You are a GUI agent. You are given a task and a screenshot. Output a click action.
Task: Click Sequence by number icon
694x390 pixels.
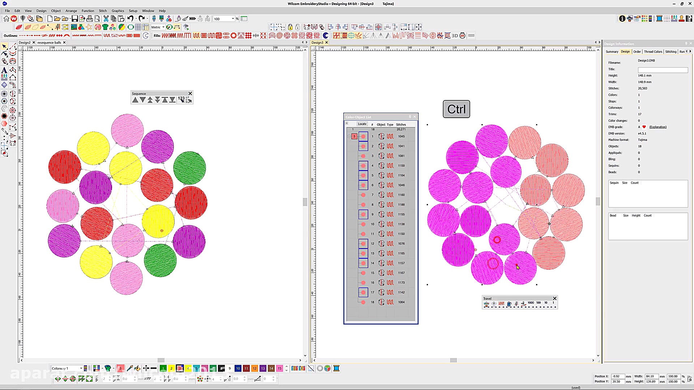point(181,100)
